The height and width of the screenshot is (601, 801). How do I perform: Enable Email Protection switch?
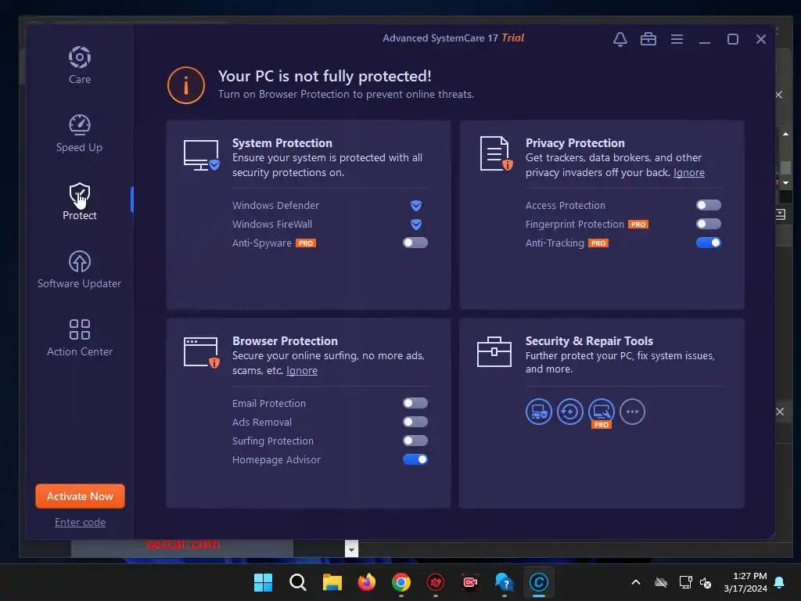pyautogui.click(x=415, y=403)
